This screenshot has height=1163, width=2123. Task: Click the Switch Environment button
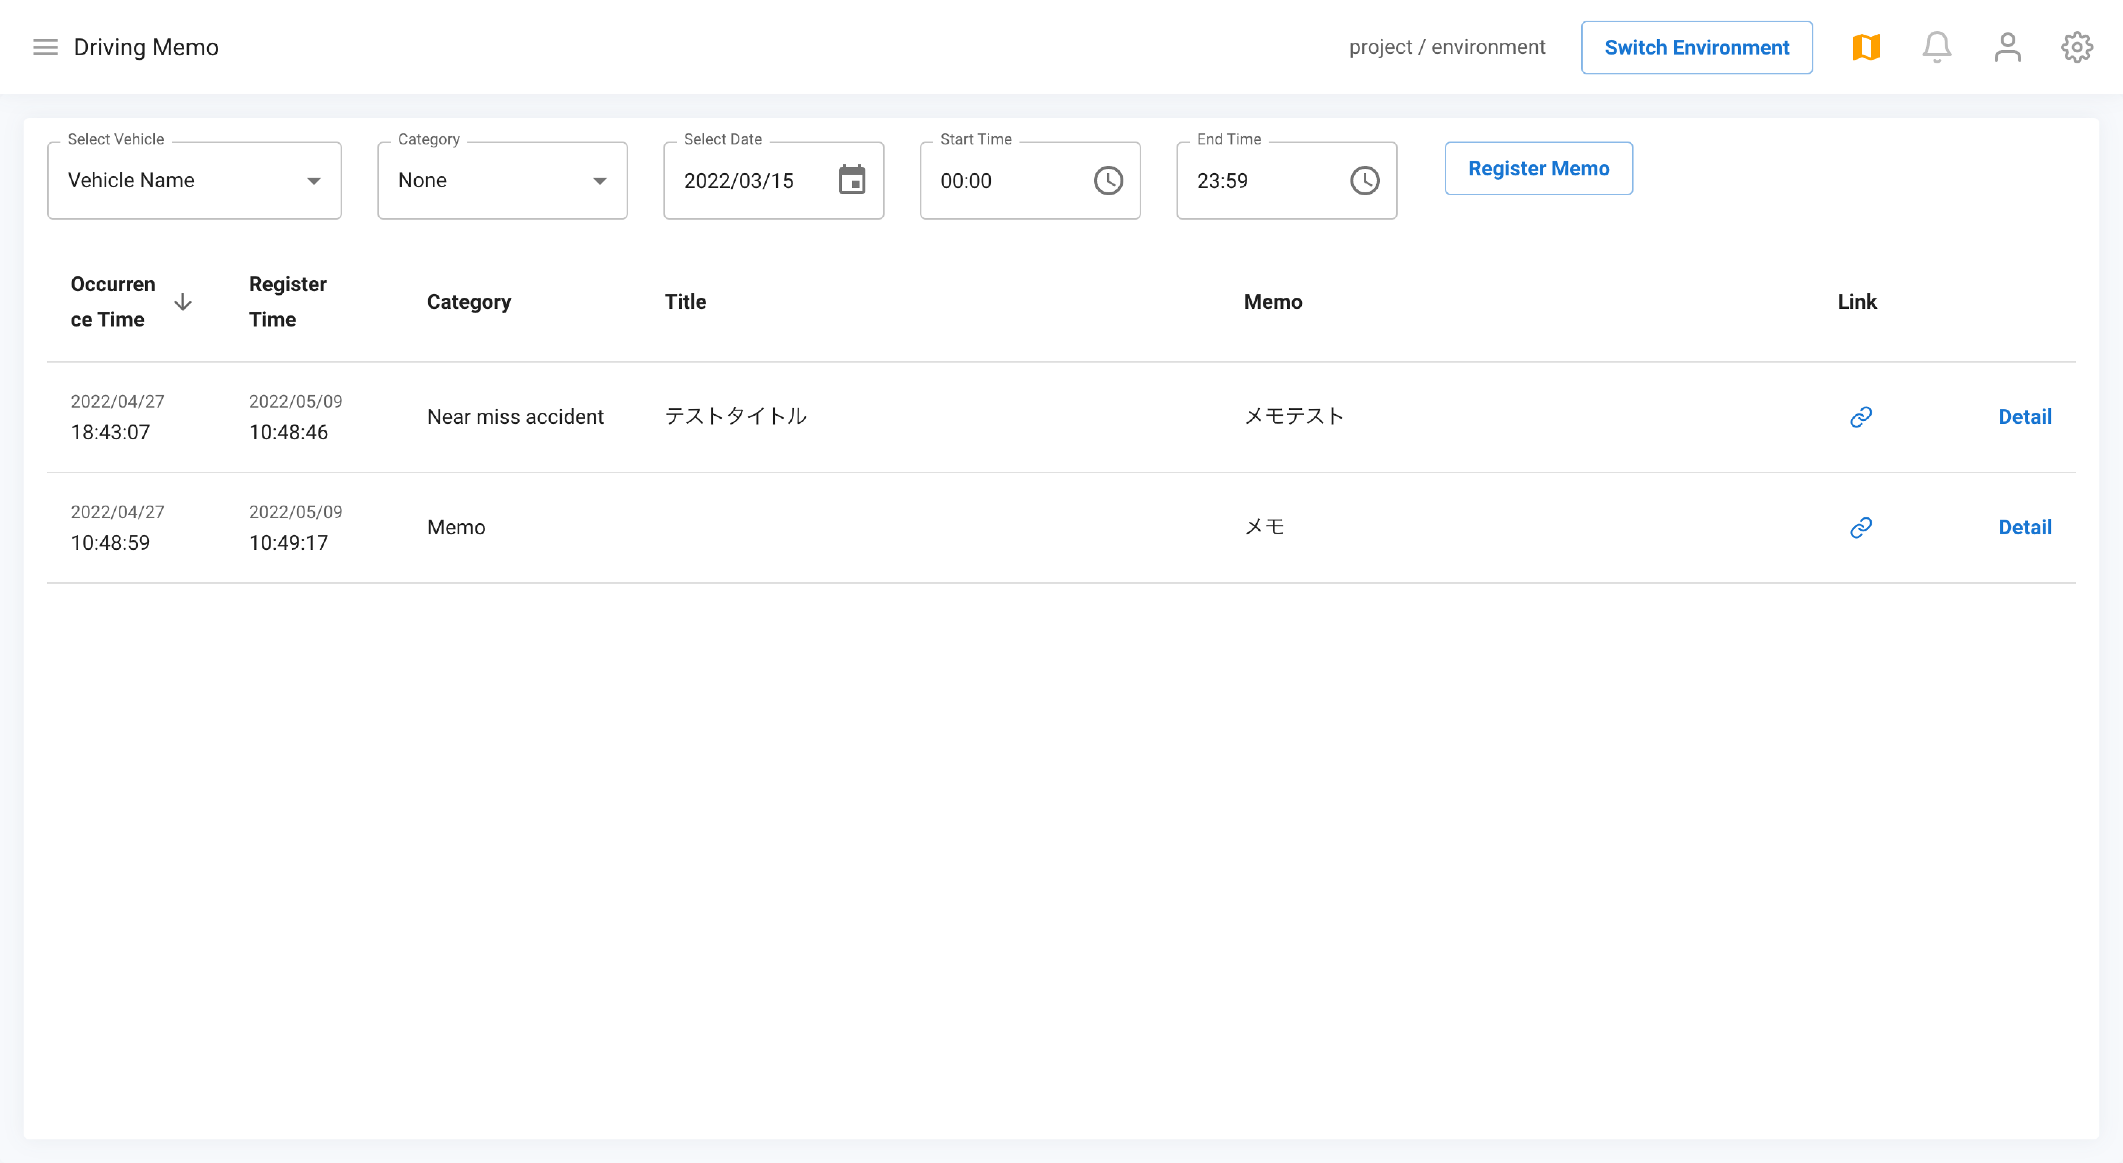pyautogui.click(x=1696, y=47)
